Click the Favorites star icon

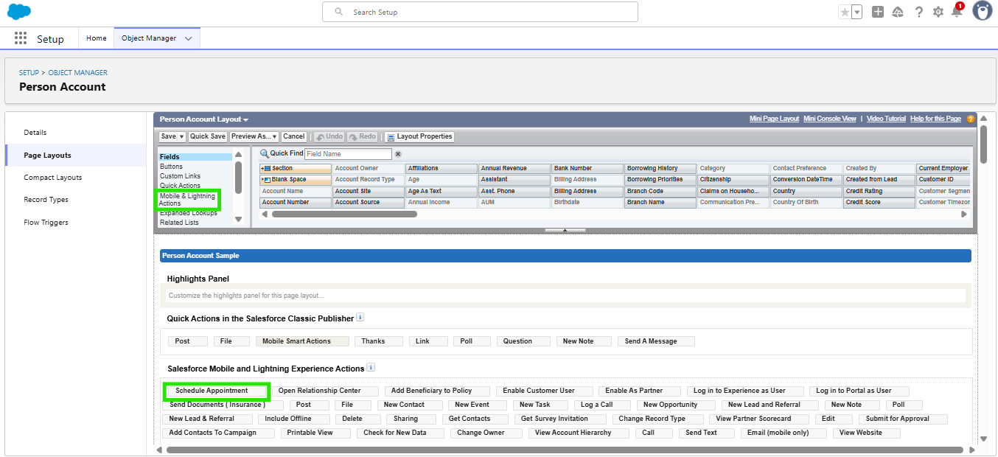point(845,12)
